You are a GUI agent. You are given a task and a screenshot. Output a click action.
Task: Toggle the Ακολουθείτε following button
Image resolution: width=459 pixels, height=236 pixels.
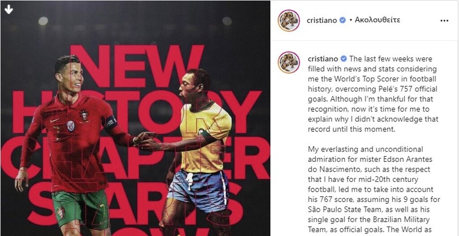377,20
